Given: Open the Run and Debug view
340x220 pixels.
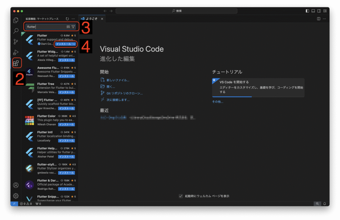Looking at the screenshot, I should tap(16, 52).
